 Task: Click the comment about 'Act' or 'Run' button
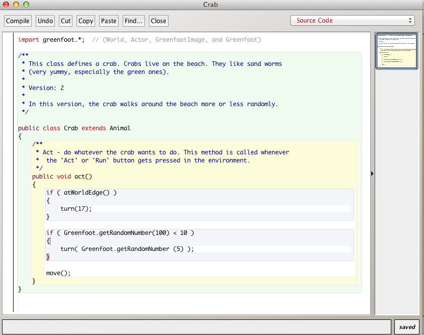click(143, 160)
